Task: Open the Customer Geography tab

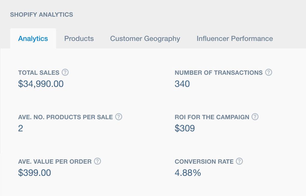Action: (145, 39)
